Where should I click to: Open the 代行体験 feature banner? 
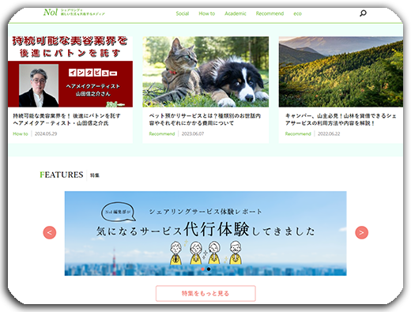(x=205, y=233)
